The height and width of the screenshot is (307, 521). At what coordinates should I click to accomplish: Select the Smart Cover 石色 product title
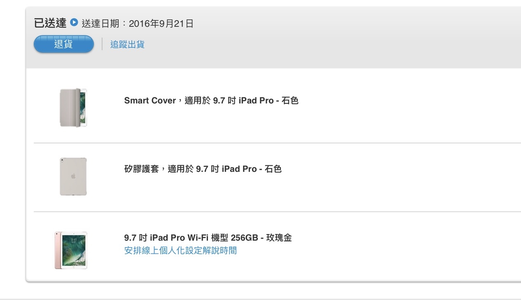point(211,101)
